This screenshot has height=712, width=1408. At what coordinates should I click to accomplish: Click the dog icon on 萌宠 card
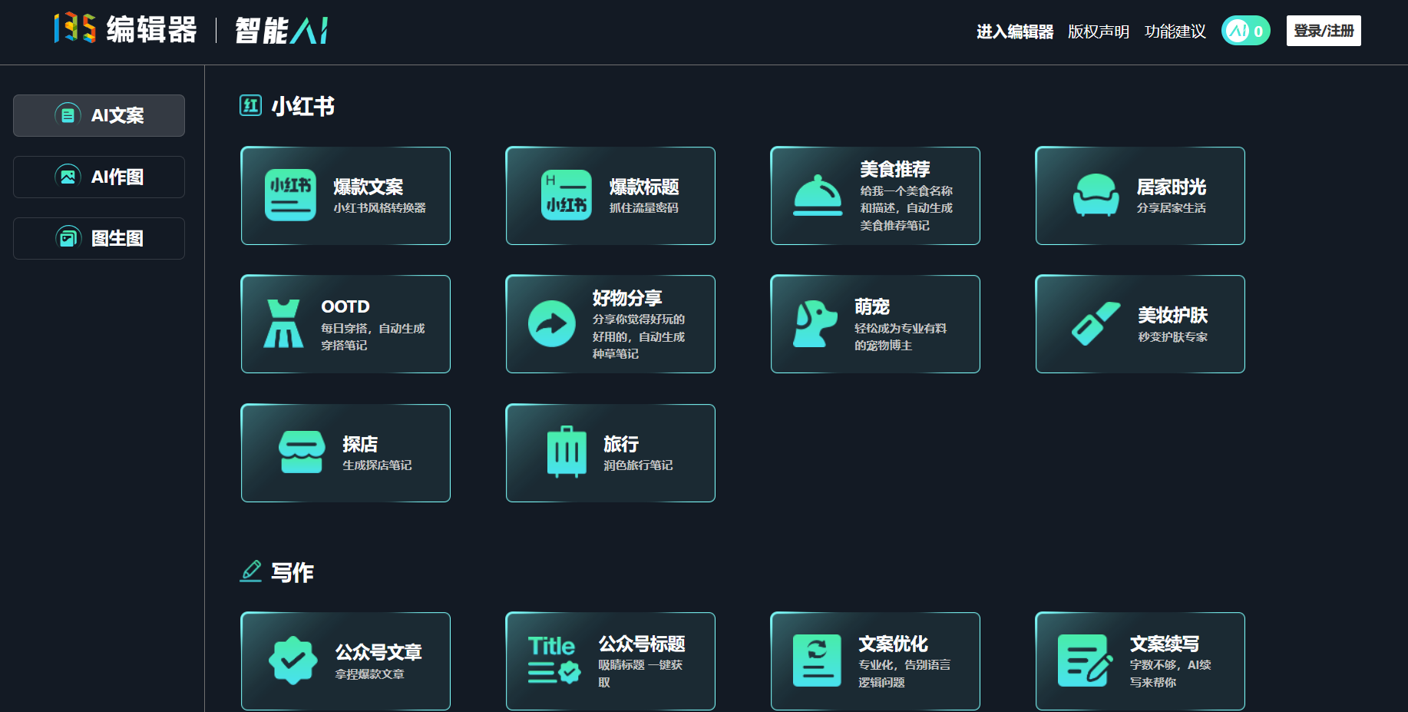click(x=813, y=323)
